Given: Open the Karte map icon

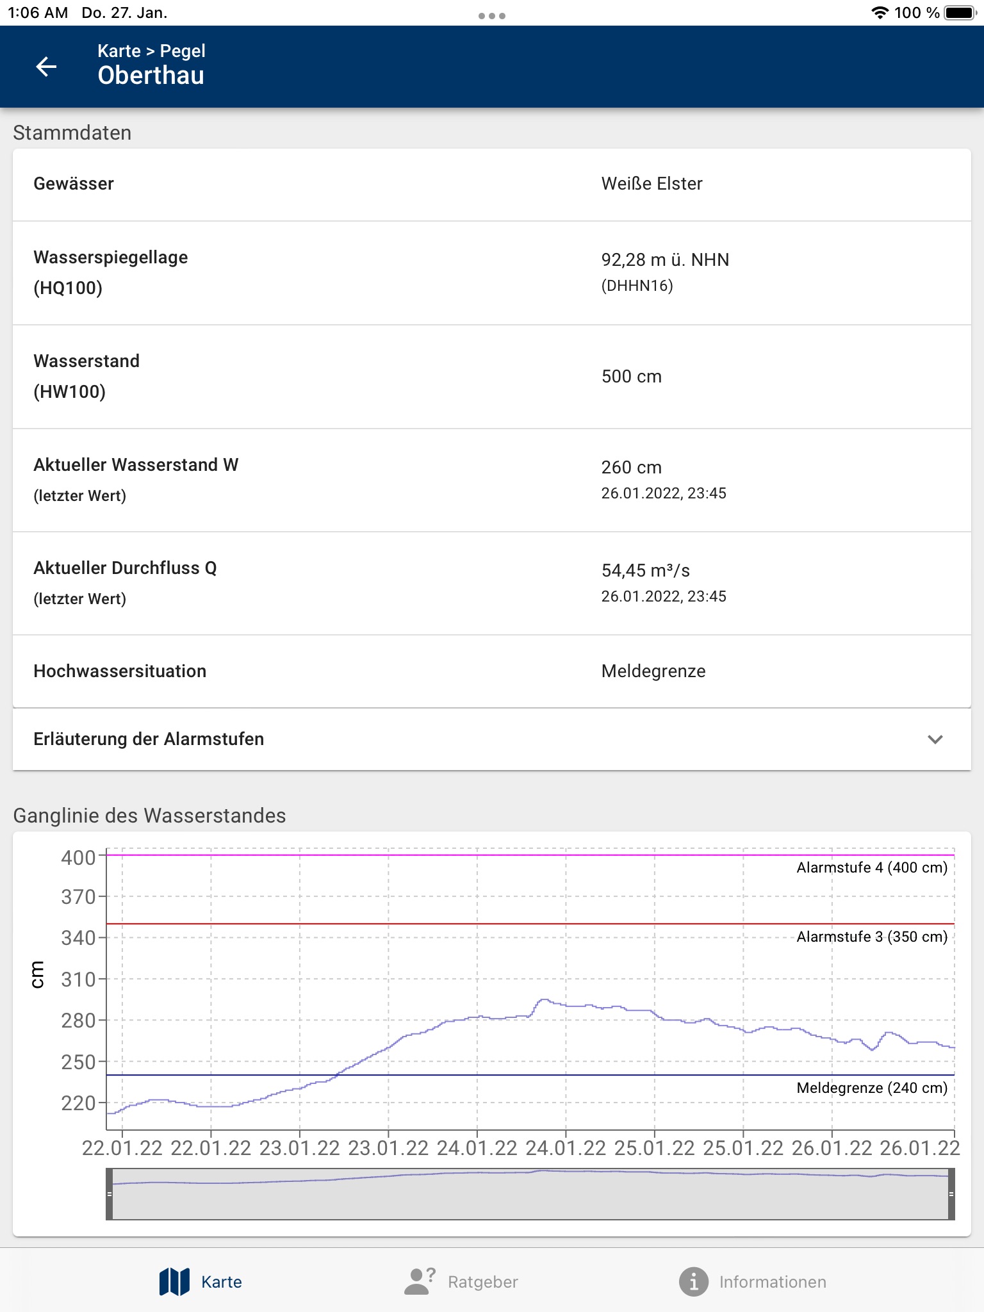Looking at the screenshot, I should click(174, 1281).
